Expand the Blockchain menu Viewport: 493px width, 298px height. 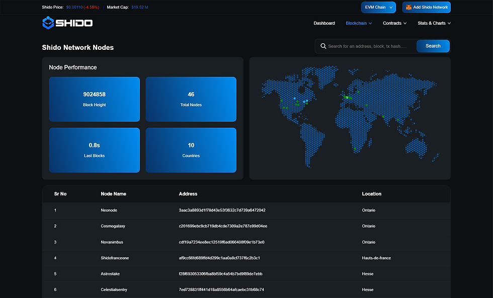coord(359,23)
